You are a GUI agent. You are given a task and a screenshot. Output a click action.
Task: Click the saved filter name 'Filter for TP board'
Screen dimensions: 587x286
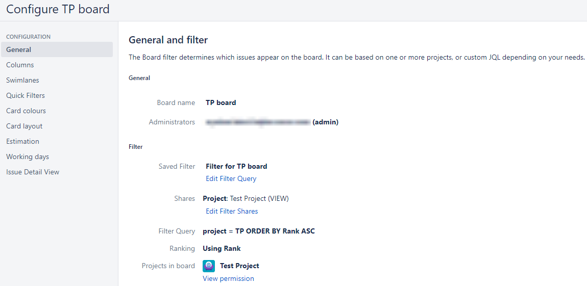236,166
